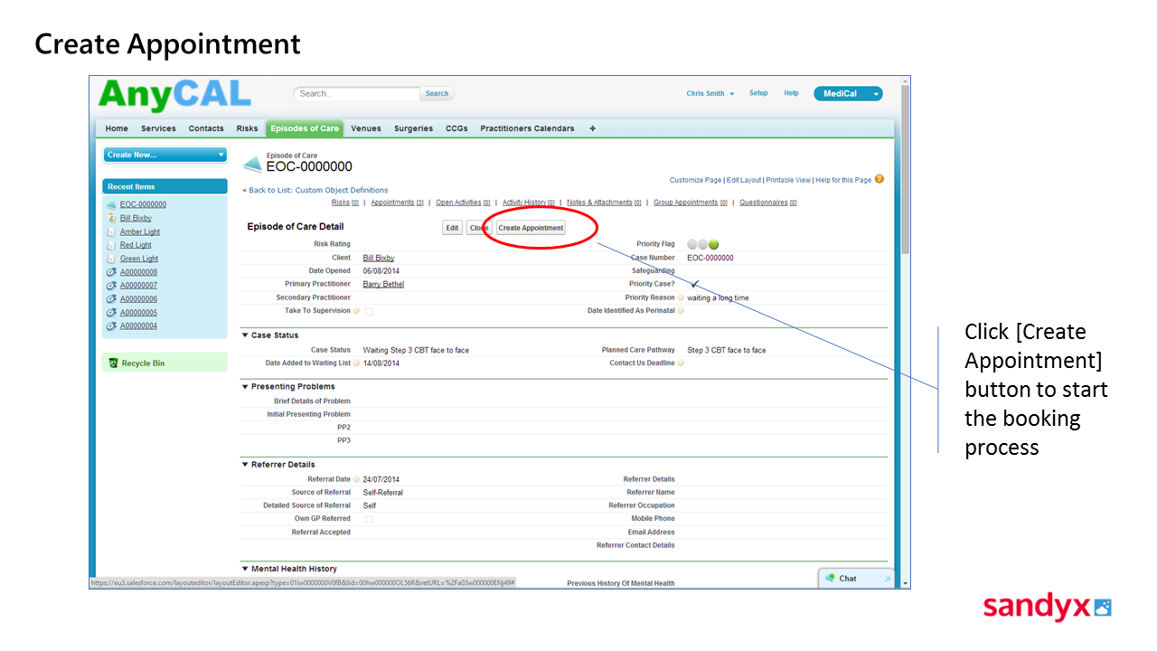Screen dimensions: 1157x651
Task: Open the Chris Smith user menu
Action: 710,94
